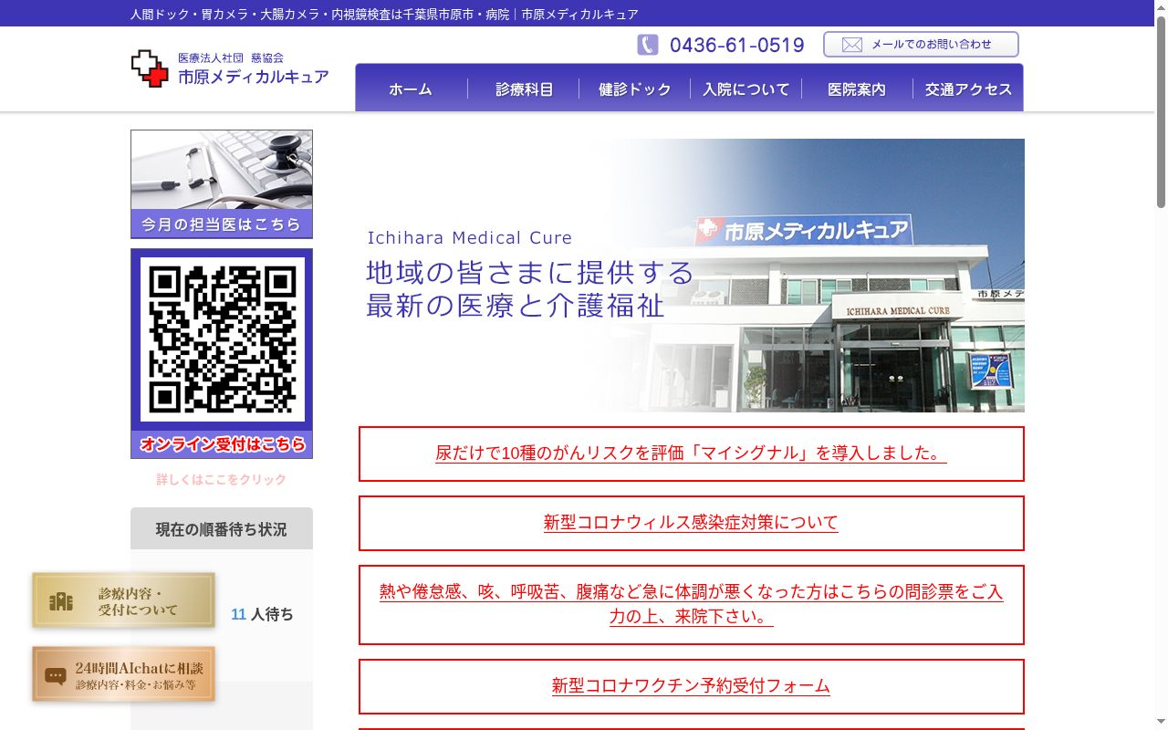This screenshot has height=730, width=1168.
Task: Click the オンライン受付はこちら label
Action: pyautogui.click(x=223, y=444)
